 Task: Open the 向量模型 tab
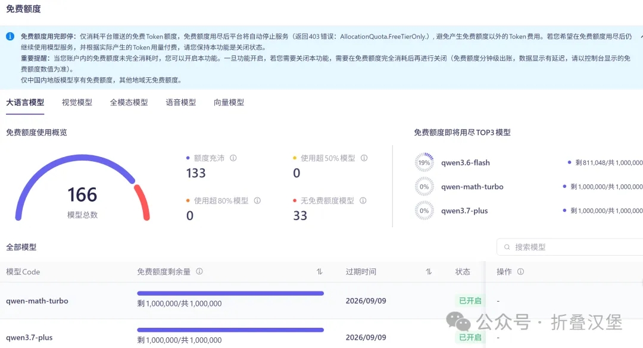pos(229,102)
